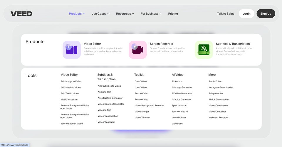The image size is (282, 147).
Task: Open the Resources dropdown menu
Action: [x=125, y=14]
